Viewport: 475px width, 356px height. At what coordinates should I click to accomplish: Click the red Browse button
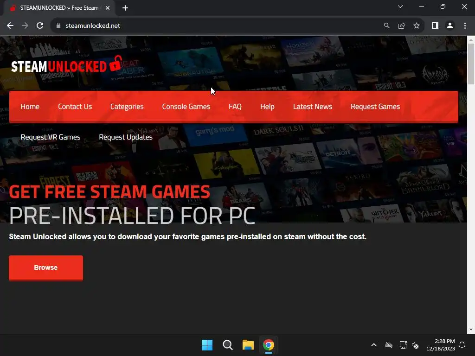(x=46, y=267)
